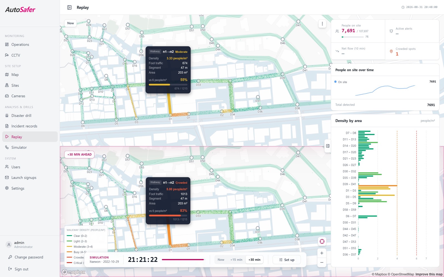Open the Replay page
444x277 pixels.
click(30, 137)
